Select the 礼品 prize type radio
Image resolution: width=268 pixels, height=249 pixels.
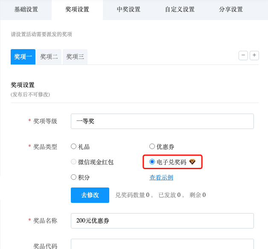pos(74,146)
